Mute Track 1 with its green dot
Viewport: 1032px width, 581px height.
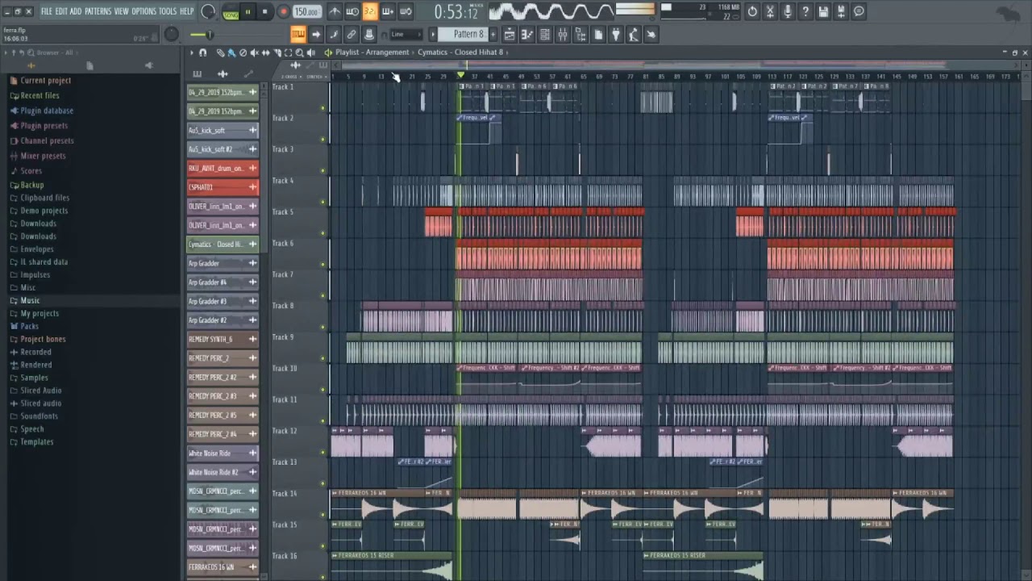tap(323, 108)
